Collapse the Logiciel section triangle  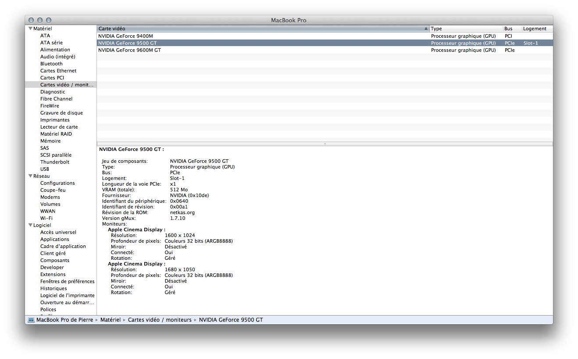coord(30,225)
